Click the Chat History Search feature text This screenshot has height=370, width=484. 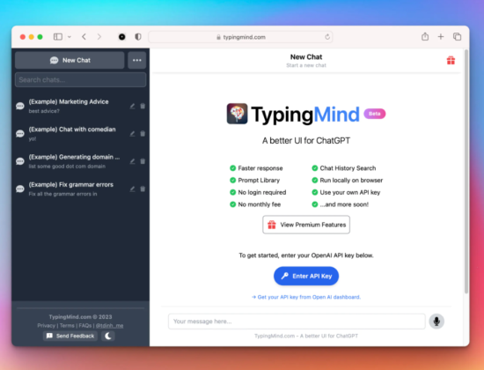click(x=348, y=168)
